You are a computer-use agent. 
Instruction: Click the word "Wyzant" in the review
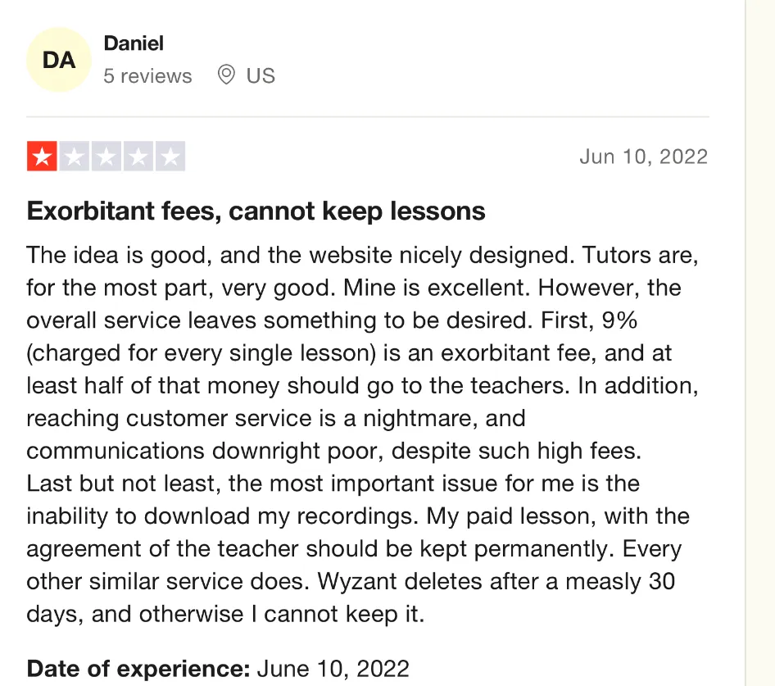[356, 581]
